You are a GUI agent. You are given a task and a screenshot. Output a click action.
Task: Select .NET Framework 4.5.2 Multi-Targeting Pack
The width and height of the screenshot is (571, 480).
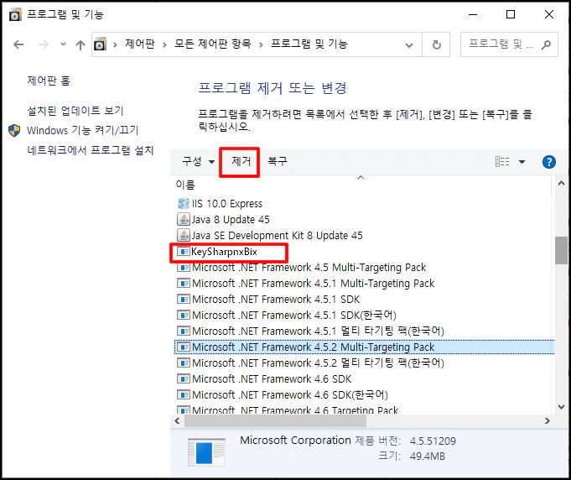[364, 347]
